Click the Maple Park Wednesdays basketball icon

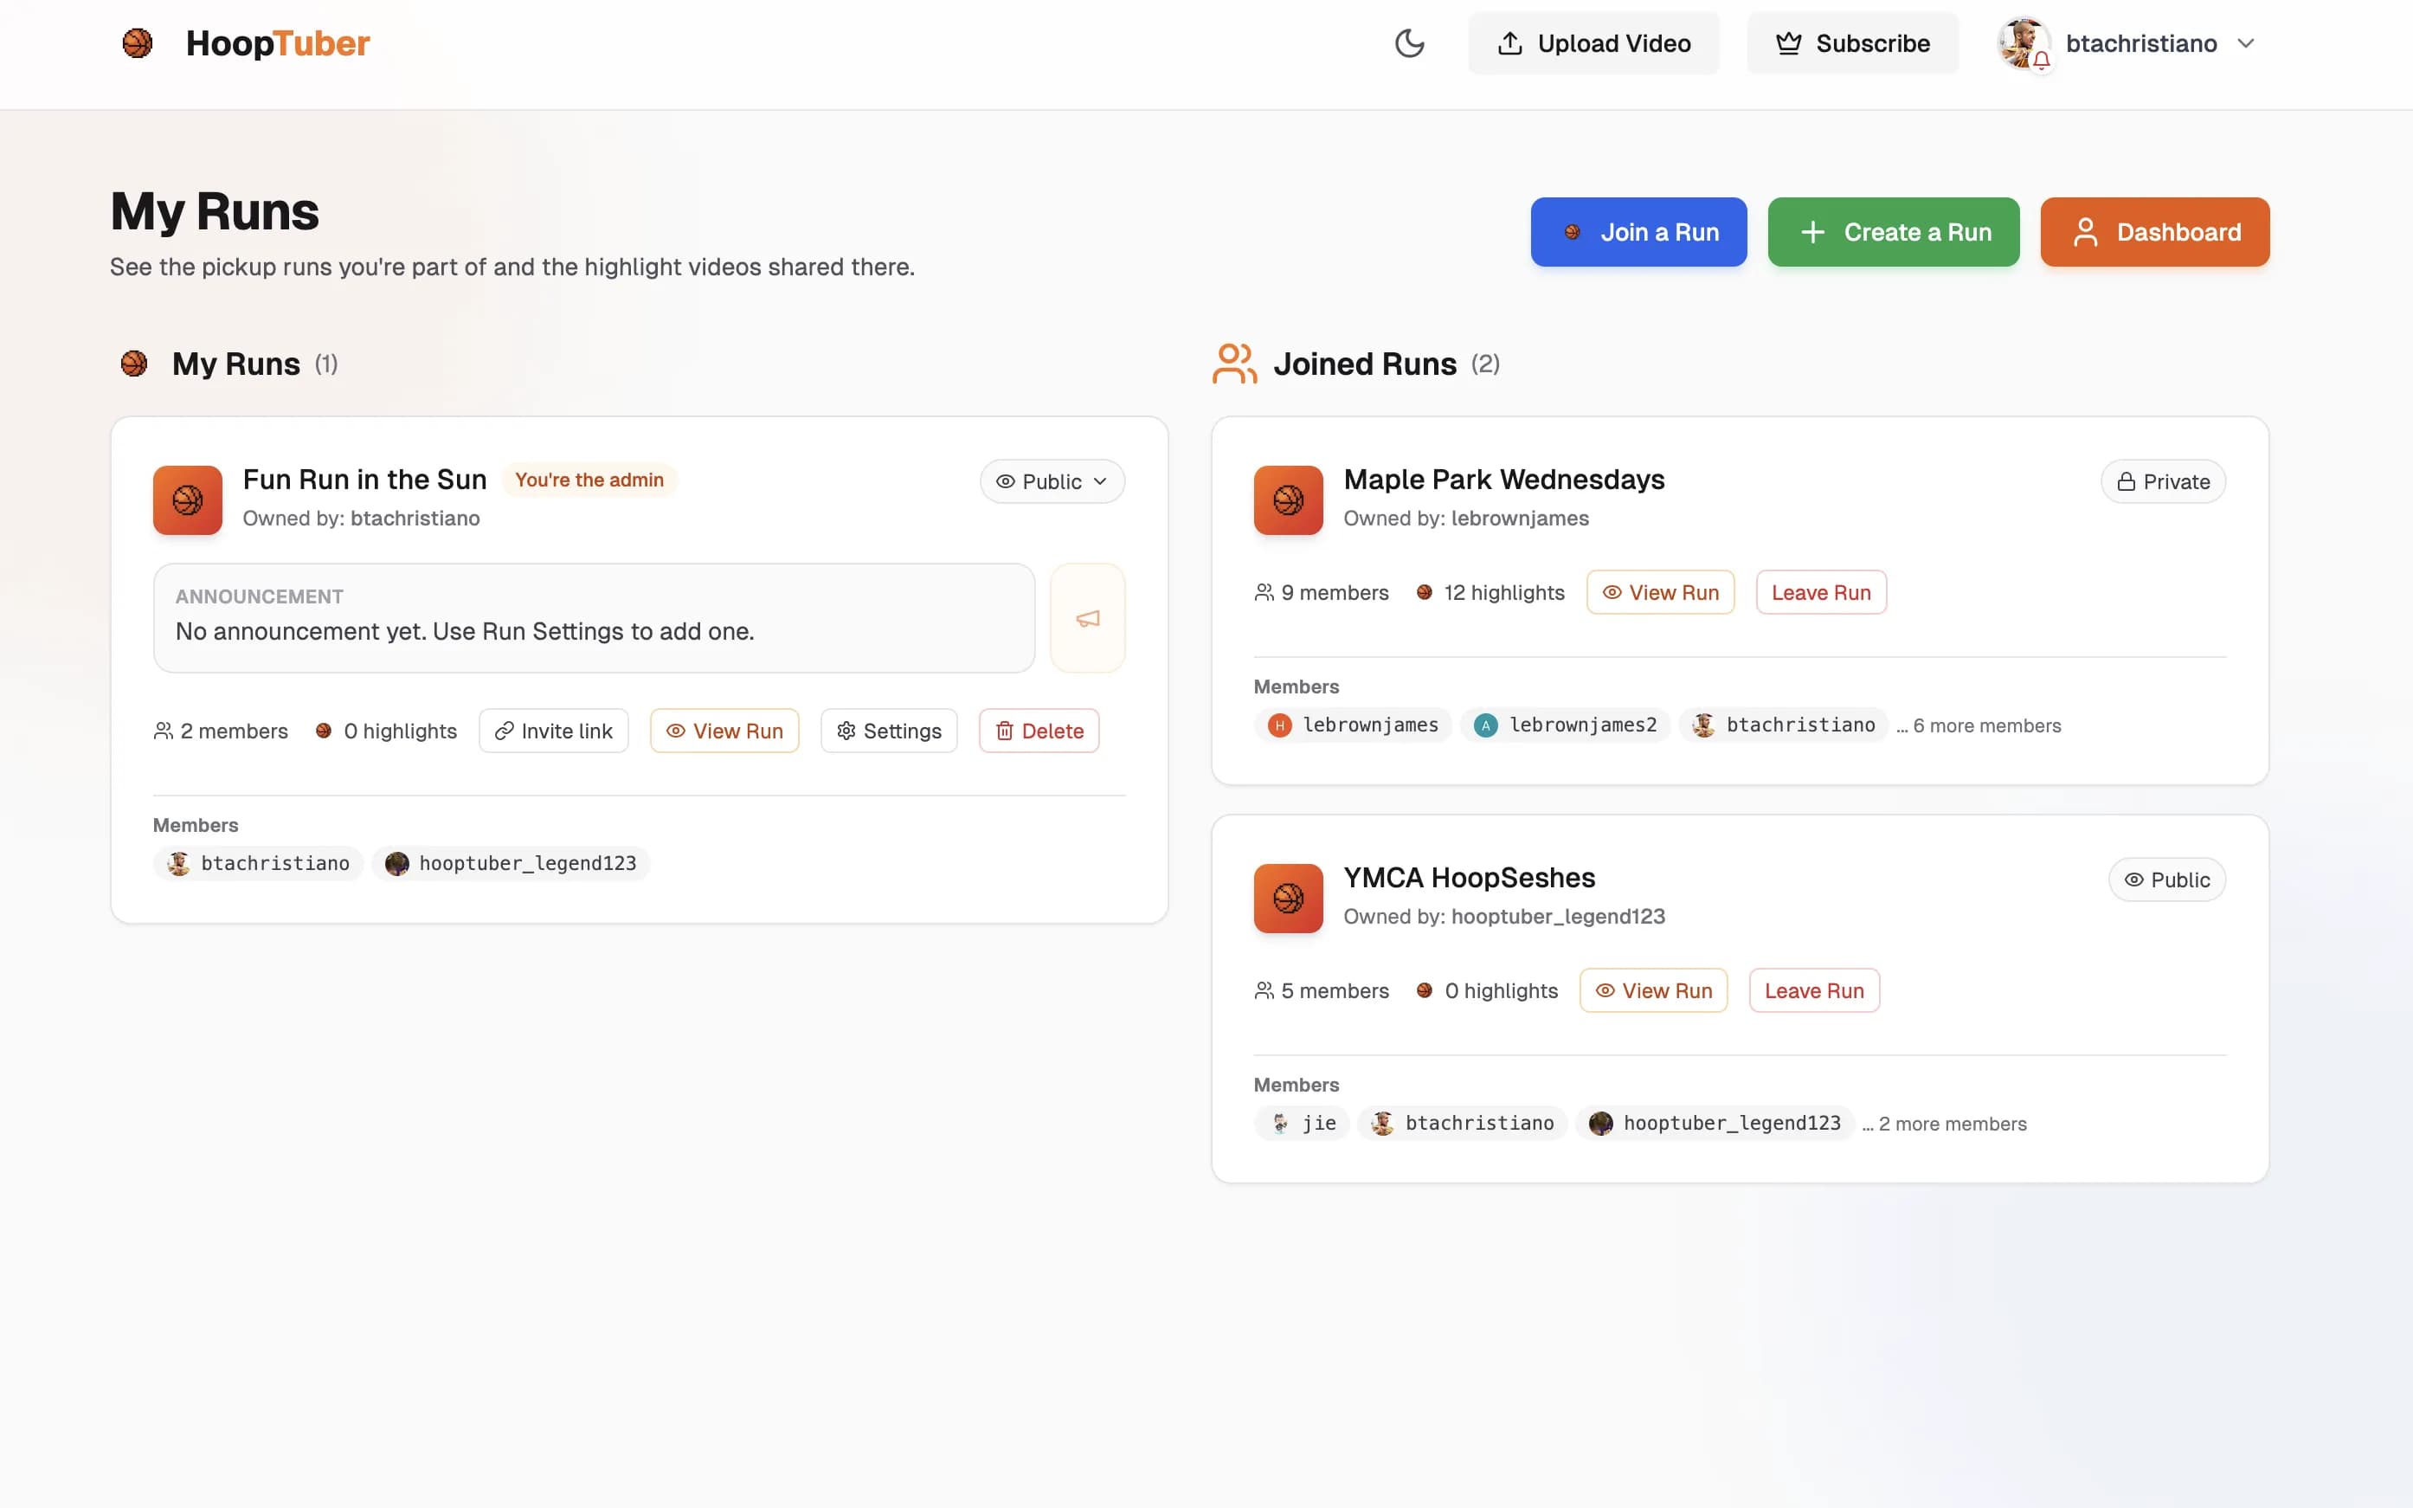[1287, 499]
